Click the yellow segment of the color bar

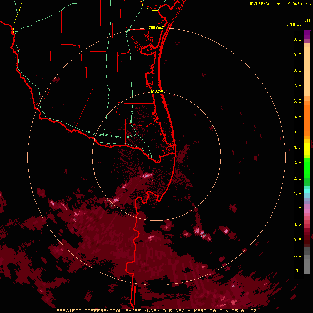click(307, 149)
